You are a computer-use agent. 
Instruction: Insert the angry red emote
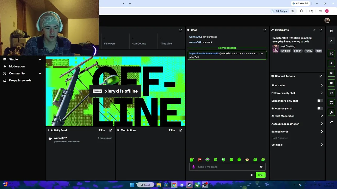(x=200, y=160)
